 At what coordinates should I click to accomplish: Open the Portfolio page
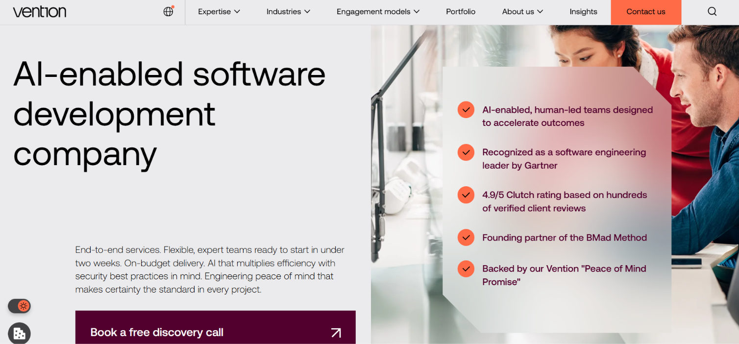pyautogui.click(x=461, y=12)
